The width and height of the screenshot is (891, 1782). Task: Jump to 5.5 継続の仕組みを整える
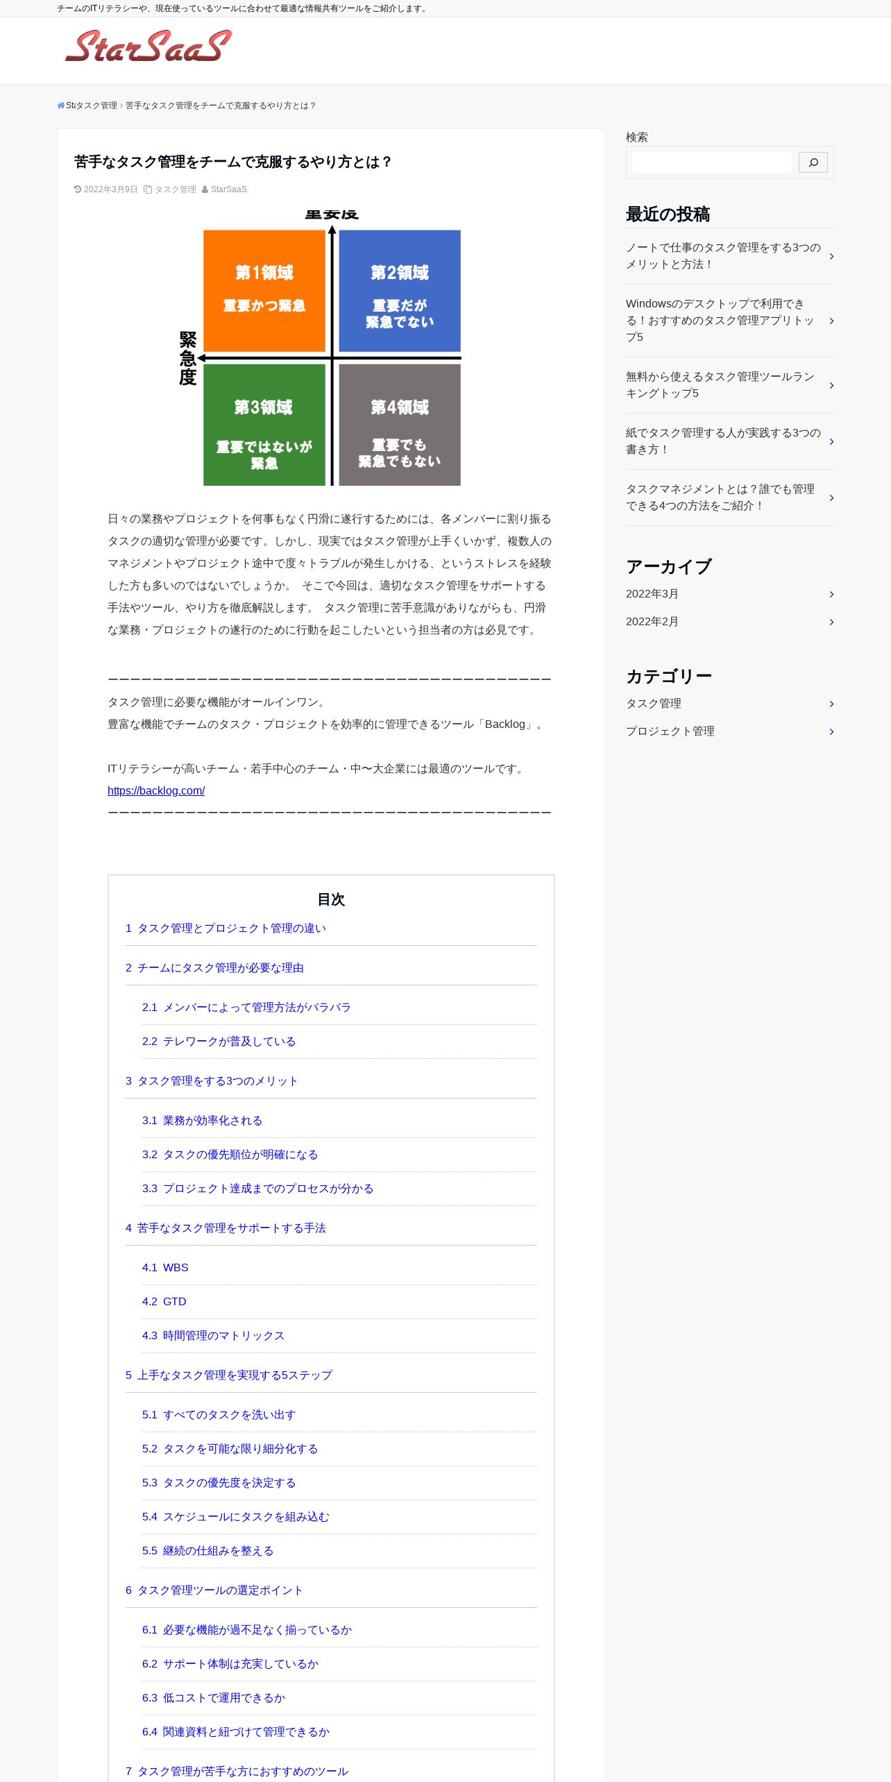pyautogui.click(x=207, y=1551)
